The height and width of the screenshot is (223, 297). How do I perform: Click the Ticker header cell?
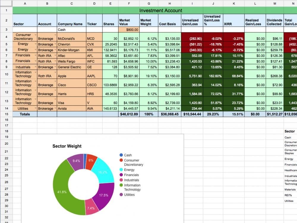pos(94,20)
